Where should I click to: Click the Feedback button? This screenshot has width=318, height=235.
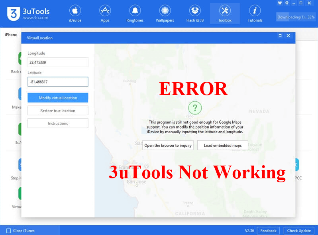tap(268, 231)
